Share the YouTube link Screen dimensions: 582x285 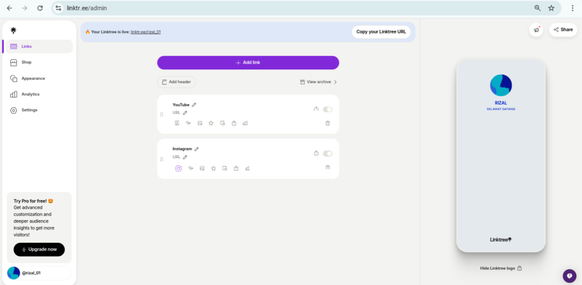[316, 109]
